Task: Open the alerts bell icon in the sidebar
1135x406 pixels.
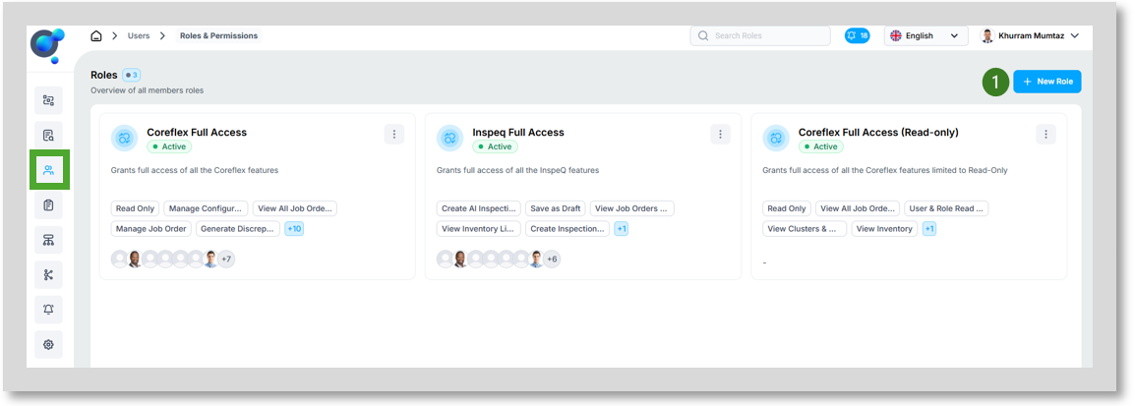Action: click(48, 310)
